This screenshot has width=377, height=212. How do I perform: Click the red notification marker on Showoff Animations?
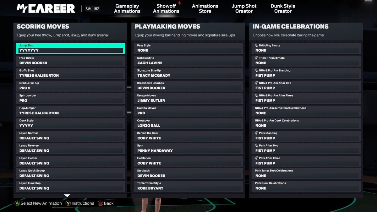(x=179, y=3)
